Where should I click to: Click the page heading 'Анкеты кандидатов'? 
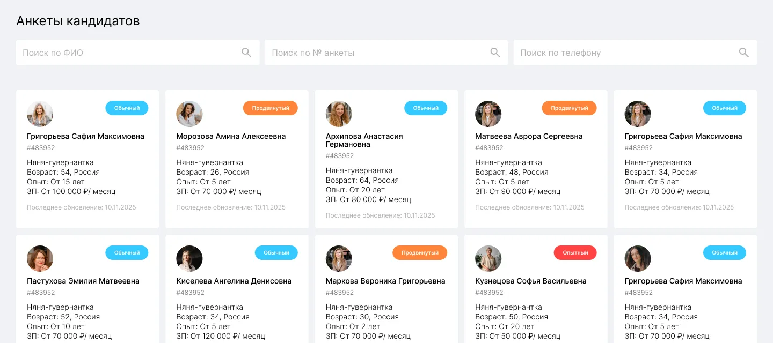[78, 21]
